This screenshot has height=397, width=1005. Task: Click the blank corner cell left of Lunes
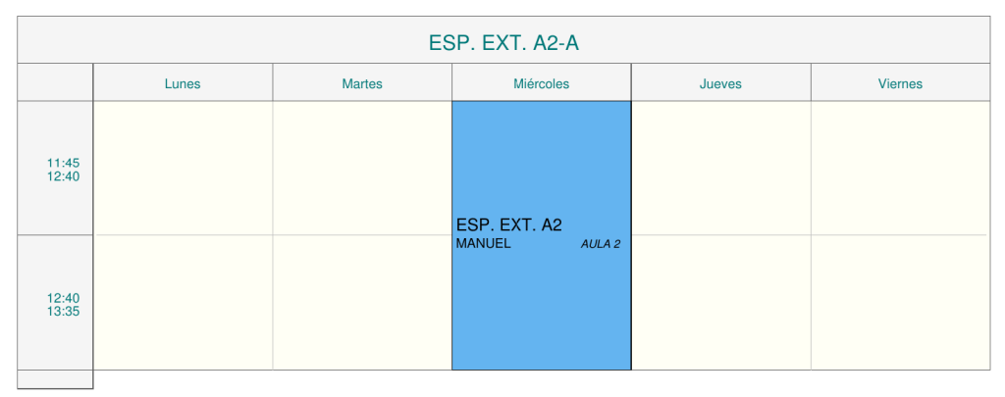pos(55,83)
